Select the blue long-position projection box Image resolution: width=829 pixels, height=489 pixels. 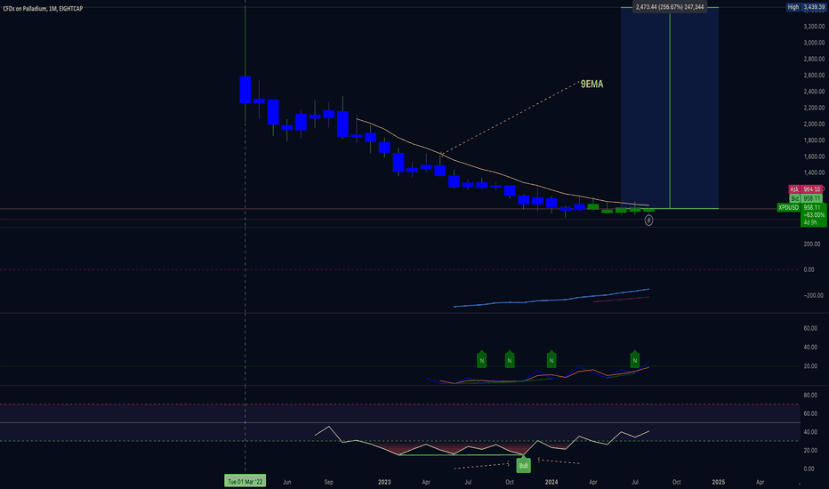[x=670, y=108]
